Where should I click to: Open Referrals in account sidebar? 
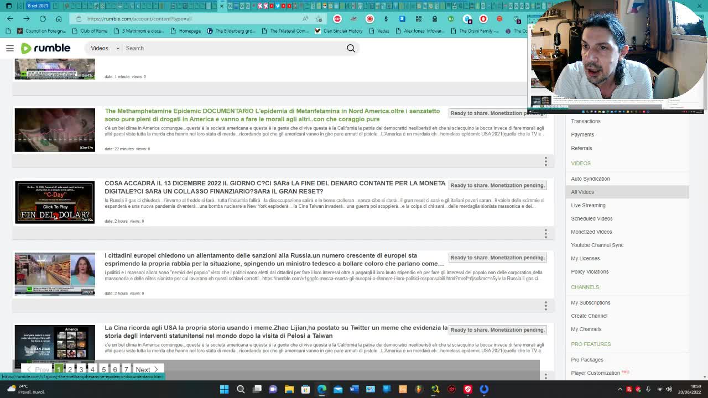point(581,148)
